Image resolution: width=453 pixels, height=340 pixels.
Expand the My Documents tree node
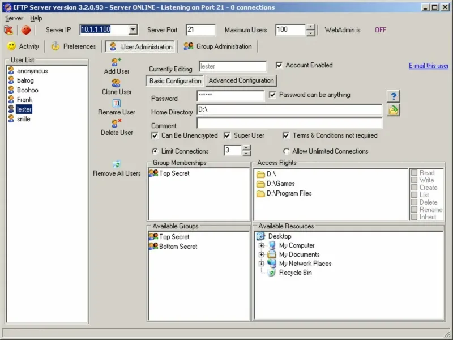click(261, 254)
